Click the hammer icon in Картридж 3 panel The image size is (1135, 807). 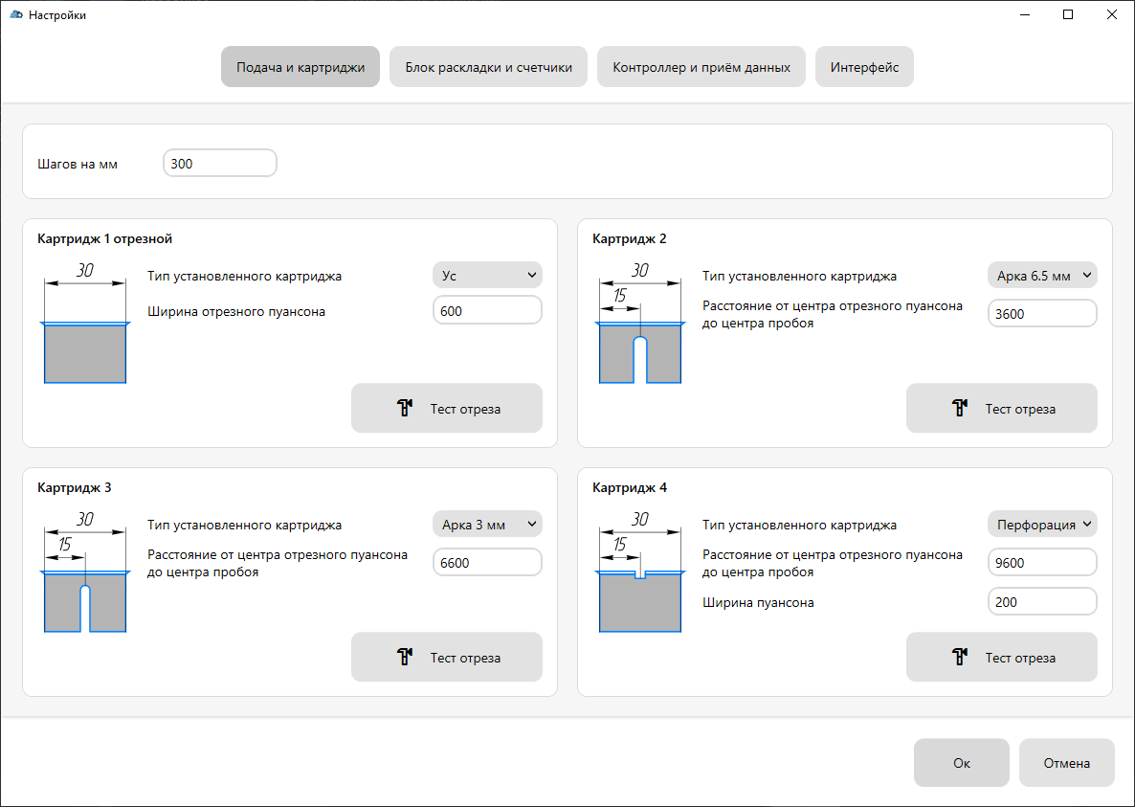coord(405,658)
